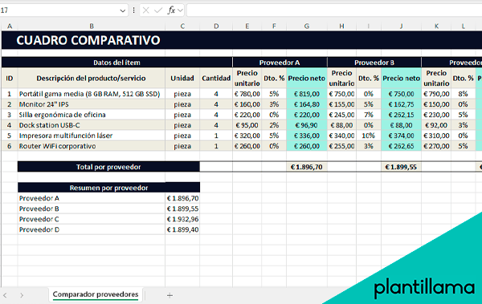Screen dimensions: 482x304
Task: Click the Descripción del producto/servicio header
Action: (92, 79)
